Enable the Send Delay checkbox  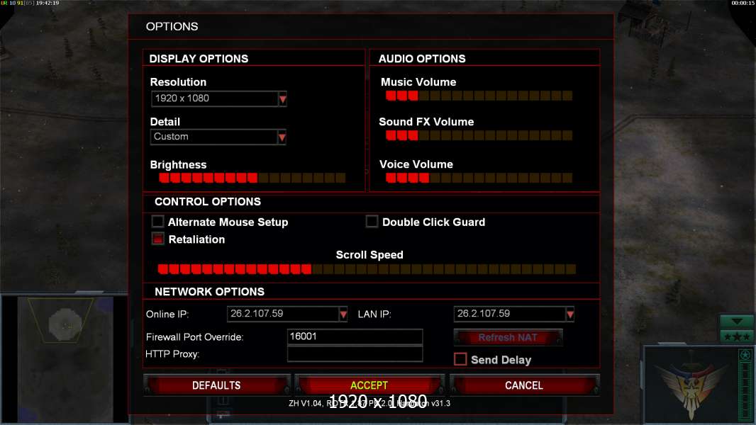pos(460,359)
